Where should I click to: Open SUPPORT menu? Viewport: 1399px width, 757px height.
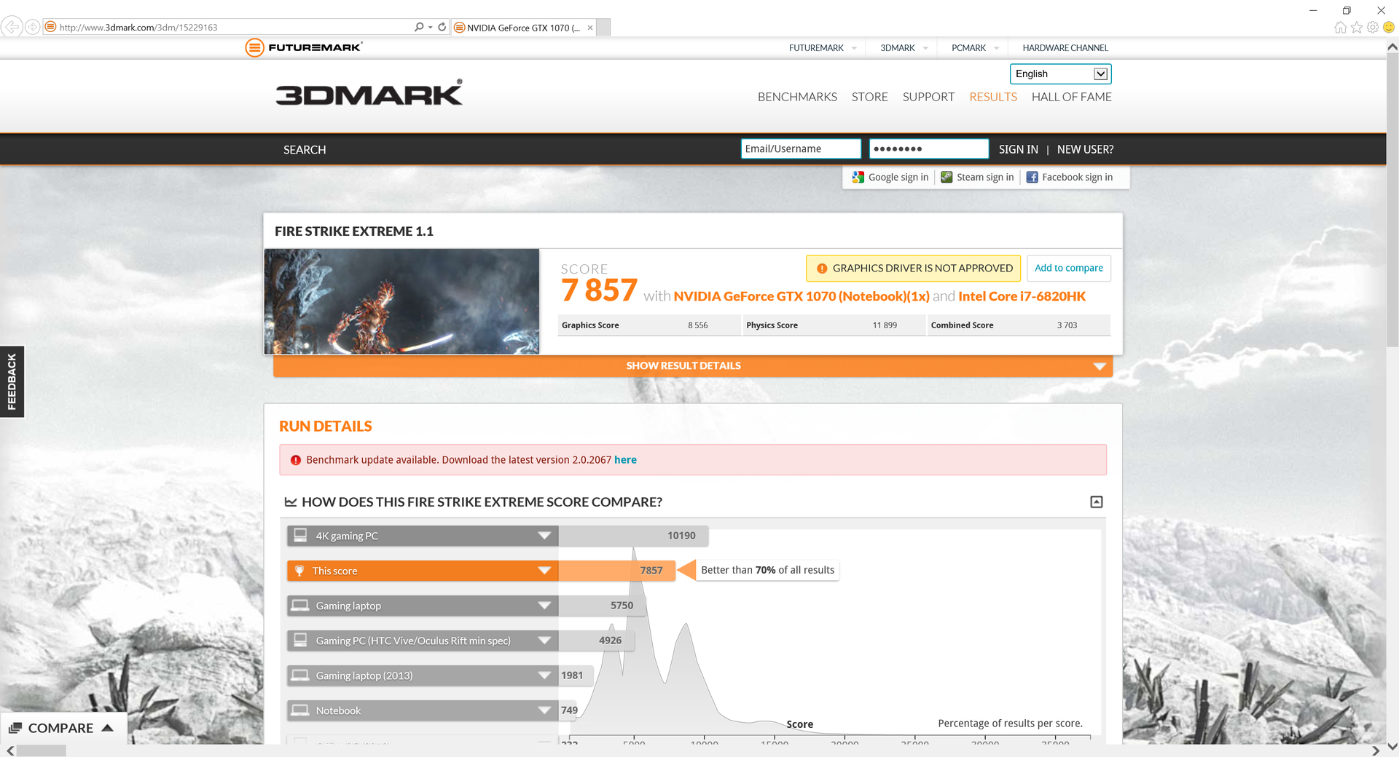[x=928, y=97]
